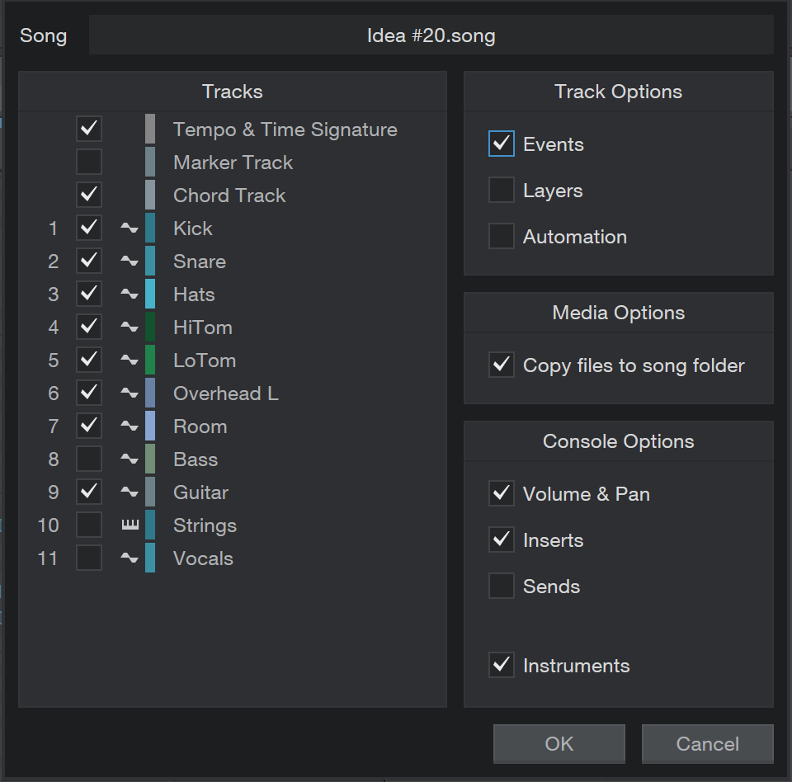Viewport: 792px width, 782px height.
Task: Click the Idea #20.song file field
Action: click(431, 35)
